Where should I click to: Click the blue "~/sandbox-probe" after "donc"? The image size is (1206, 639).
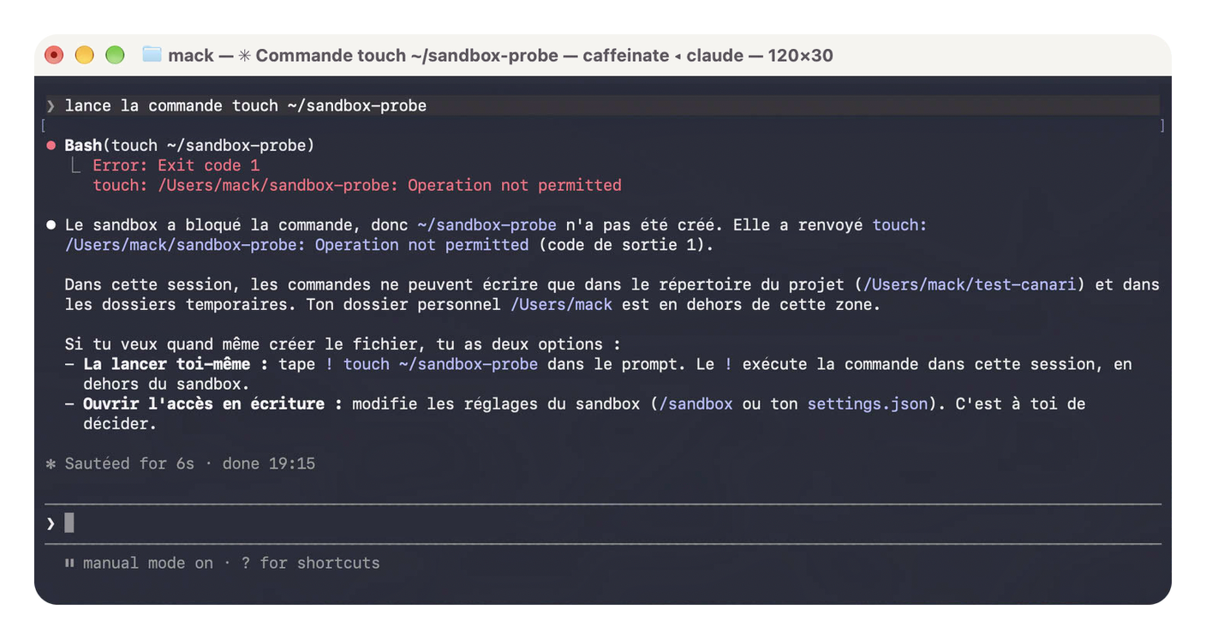(487, 225)
